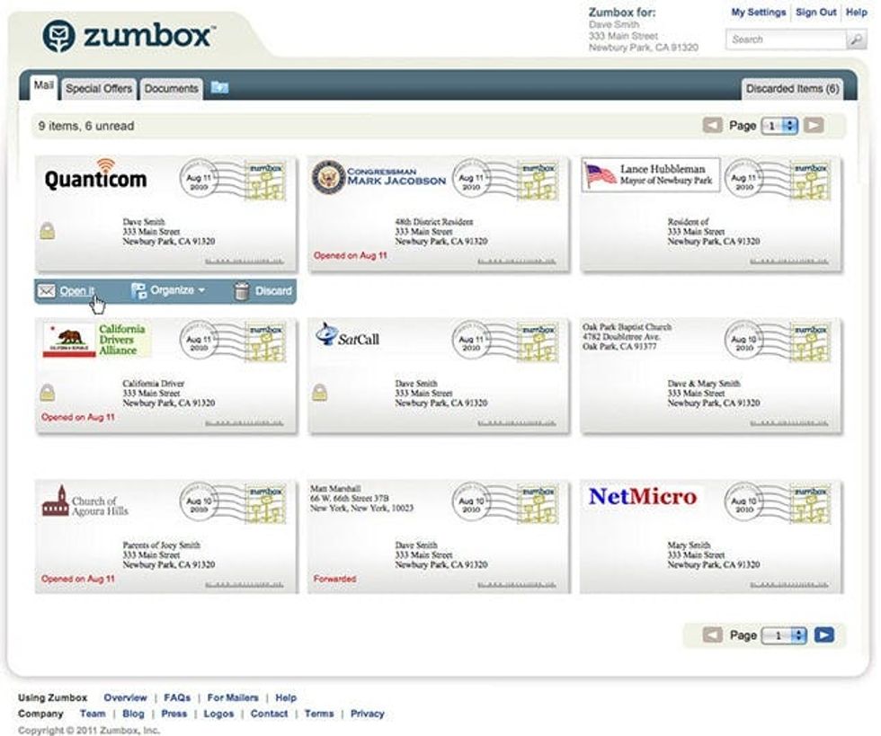
Task: Click the lock icon on SatCall envelope
Action: point(319,393)
